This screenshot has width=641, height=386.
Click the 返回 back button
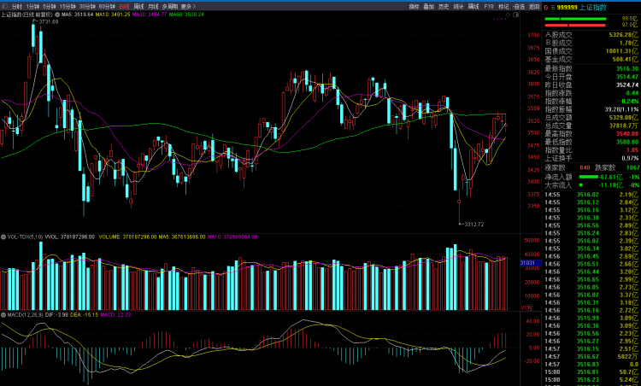tap(534, 6)
